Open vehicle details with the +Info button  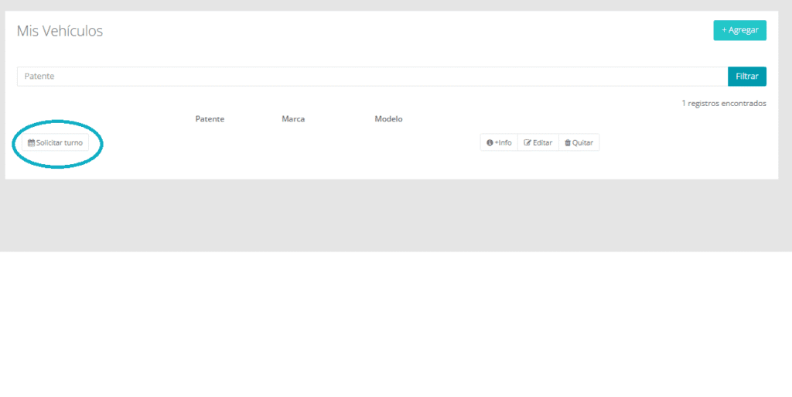point(499,143)
